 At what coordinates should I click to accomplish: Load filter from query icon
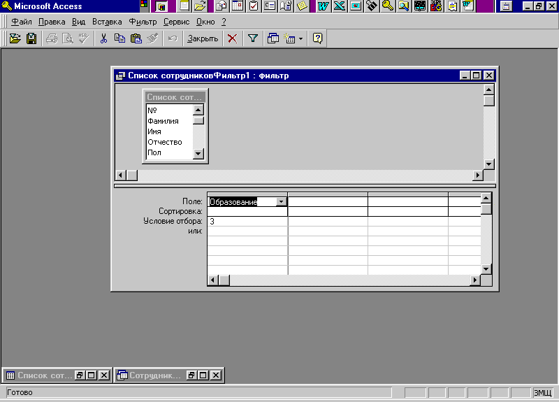[15, 38]
